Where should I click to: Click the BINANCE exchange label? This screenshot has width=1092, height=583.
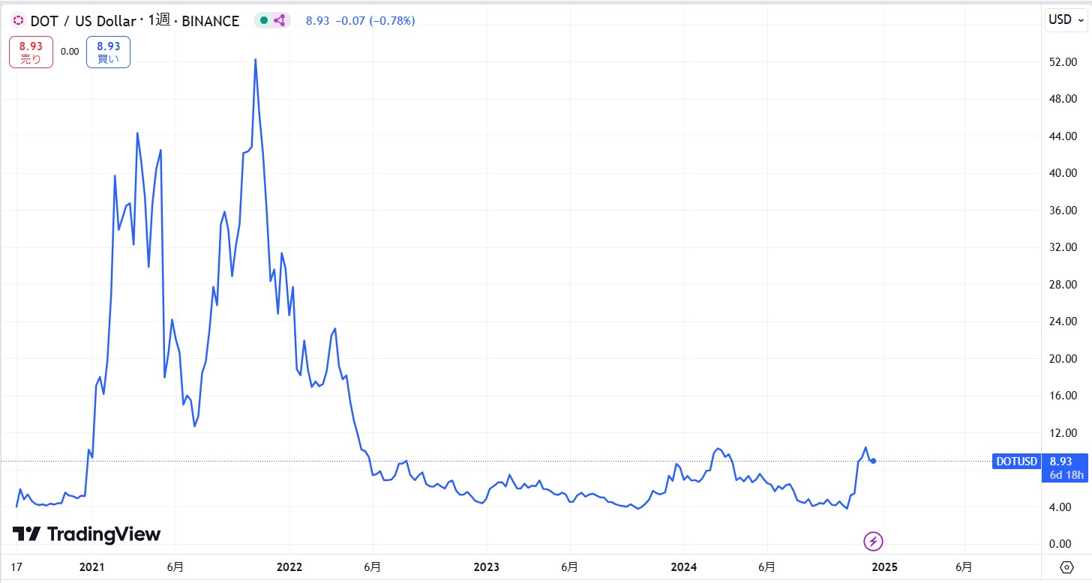(x=210, y=21)
